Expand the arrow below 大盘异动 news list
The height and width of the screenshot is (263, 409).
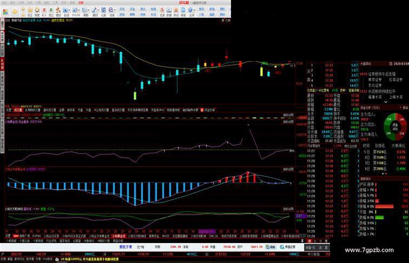(386, 102)
